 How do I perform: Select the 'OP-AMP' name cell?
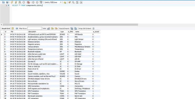(83, 61)
